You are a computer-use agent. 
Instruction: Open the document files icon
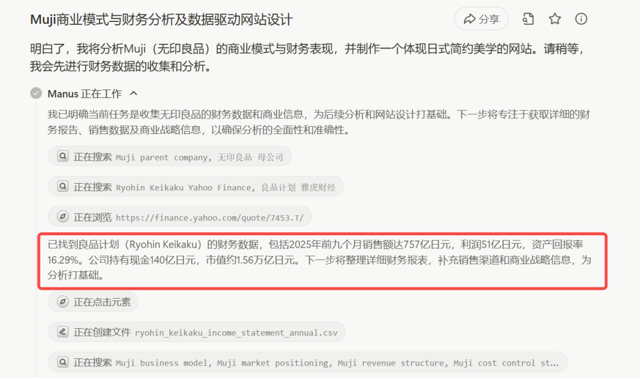(x=528, y=19)
